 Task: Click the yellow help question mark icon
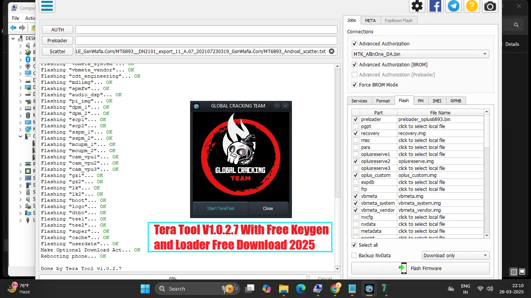[472, 6]
